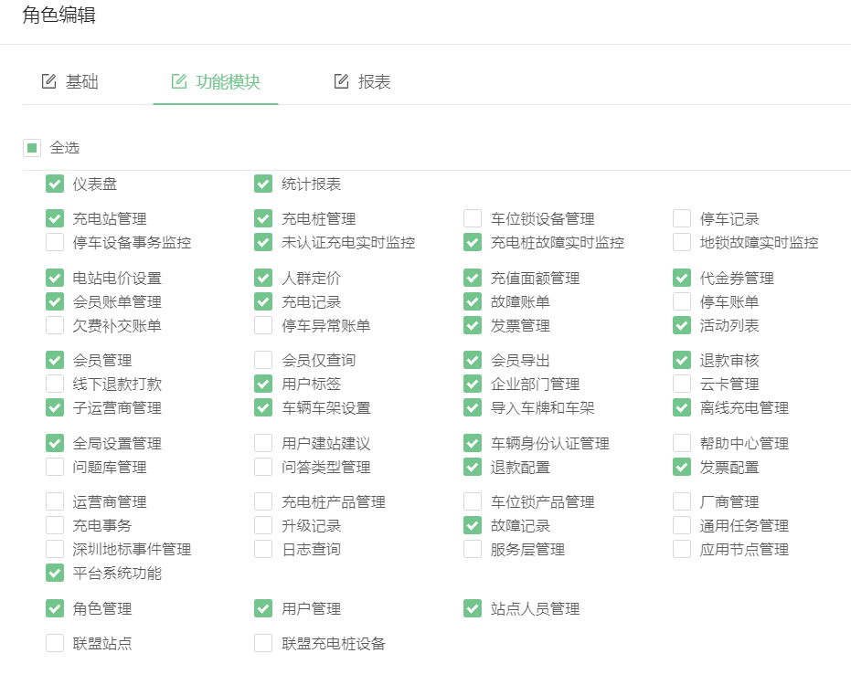Uncheck 车辆身份认证管理 checkbox
Screen dimensions: 851x685
click(x=473, y=443)
